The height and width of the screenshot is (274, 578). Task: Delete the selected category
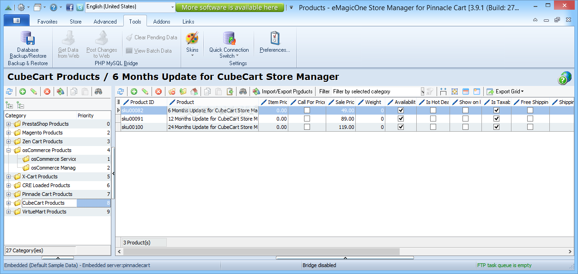tap(47, 91)
